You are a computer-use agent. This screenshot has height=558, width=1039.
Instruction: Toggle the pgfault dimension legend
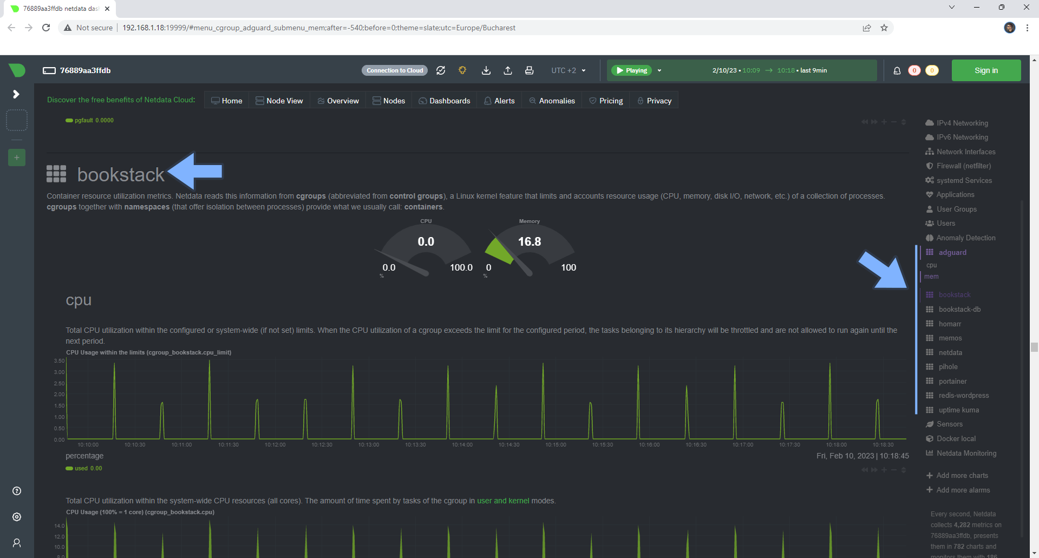click(89, 120)
